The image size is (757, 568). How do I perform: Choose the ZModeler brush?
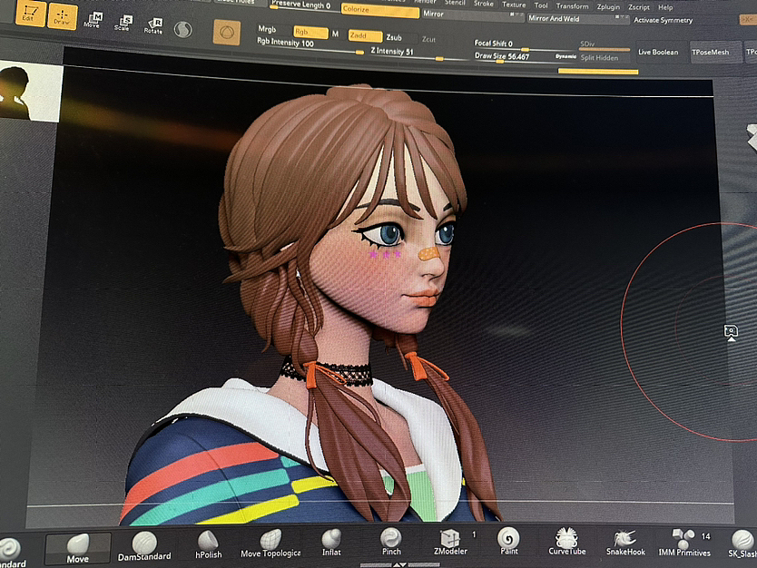coord(450,542)
